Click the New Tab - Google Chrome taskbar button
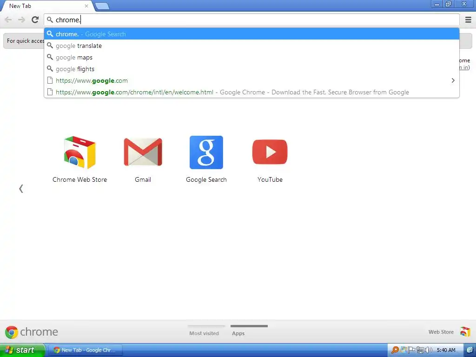The height and width of the screenshot is (357, 476). [86, 350]
